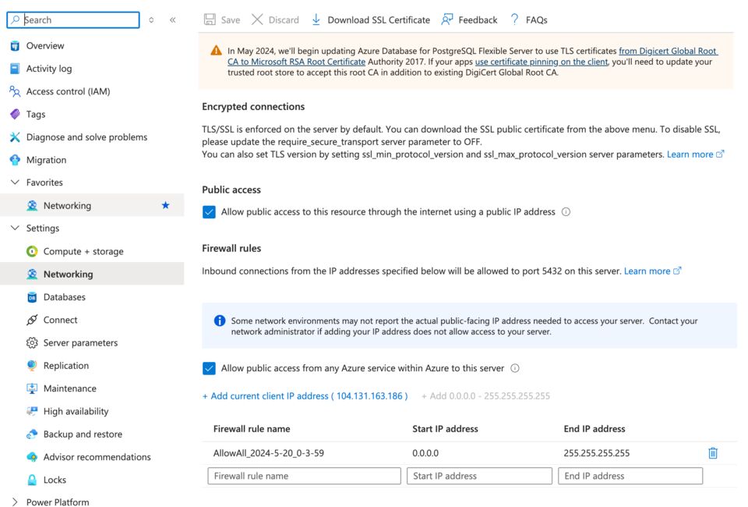Screen dimensions: 748x507
Task: Click the favorite star next to Networking
Action: tap(165, 205)
